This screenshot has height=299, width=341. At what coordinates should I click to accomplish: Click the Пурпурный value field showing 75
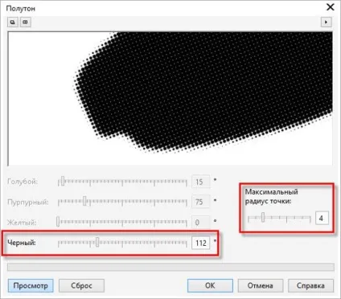pyautogui.click(x=201, y=202)
